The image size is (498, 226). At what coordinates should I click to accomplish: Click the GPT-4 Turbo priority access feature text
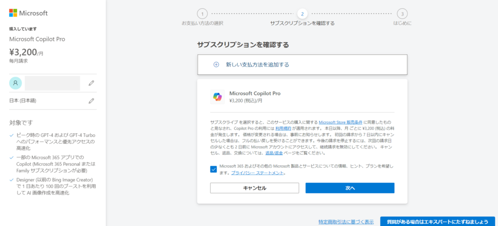55,142
